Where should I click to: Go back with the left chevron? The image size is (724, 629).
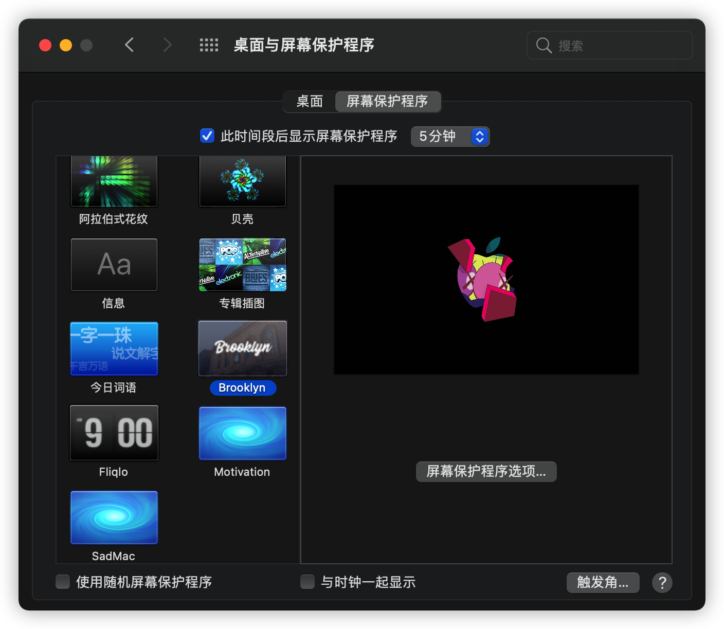130,45
